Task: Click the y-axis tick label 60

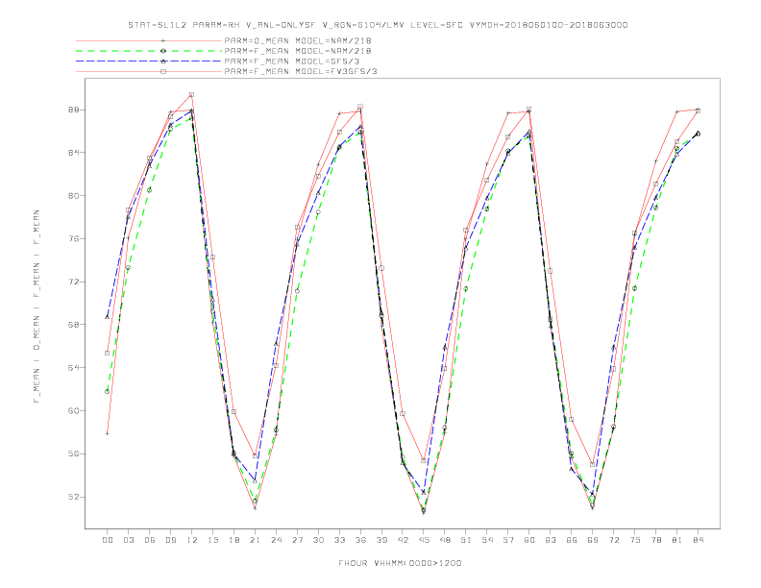Action: 73,411
